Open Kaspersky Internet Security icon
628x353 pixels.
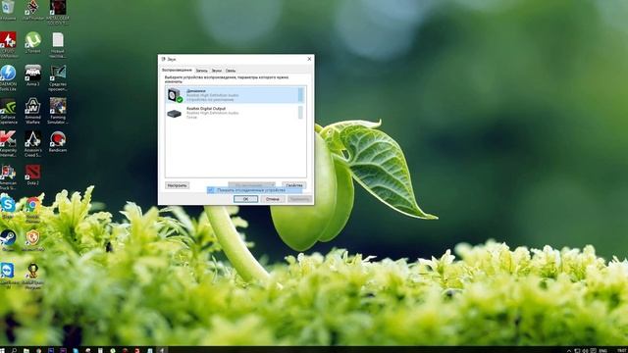tap(8, 143)
